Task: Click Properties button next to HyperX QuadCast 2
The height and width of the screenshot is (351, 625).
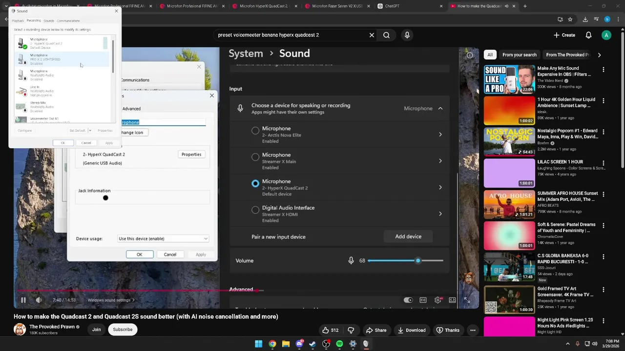Action: 191,155
